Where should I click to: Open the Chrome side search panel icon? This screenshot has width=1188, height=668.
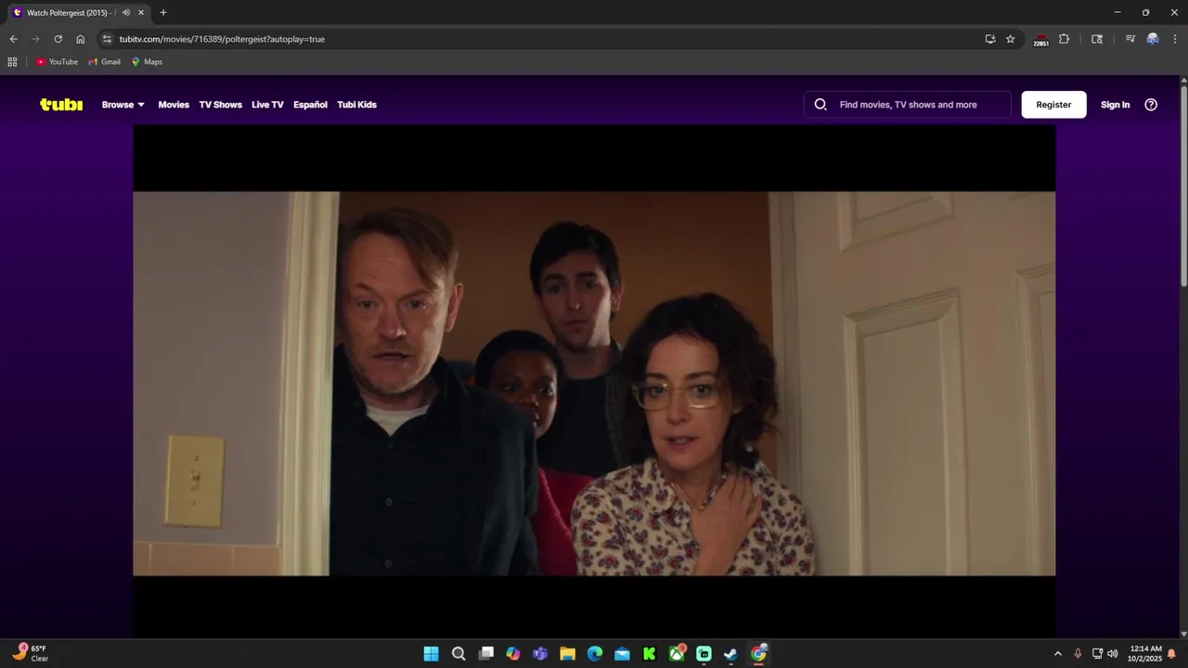(1097, 39)
